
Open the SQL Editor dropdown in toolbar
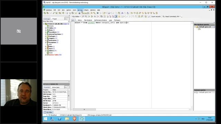coord(76,17)
